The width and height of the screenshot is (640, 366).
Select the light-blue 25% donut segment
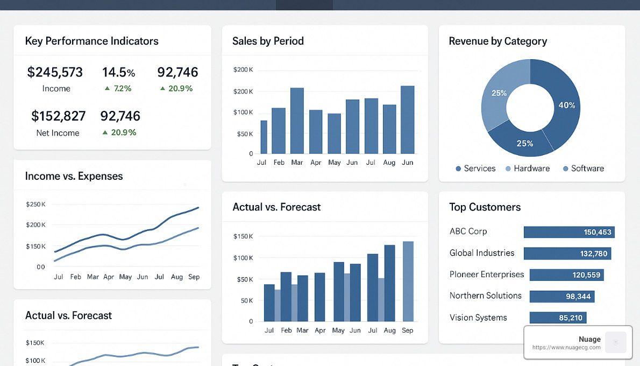point(500,93)
